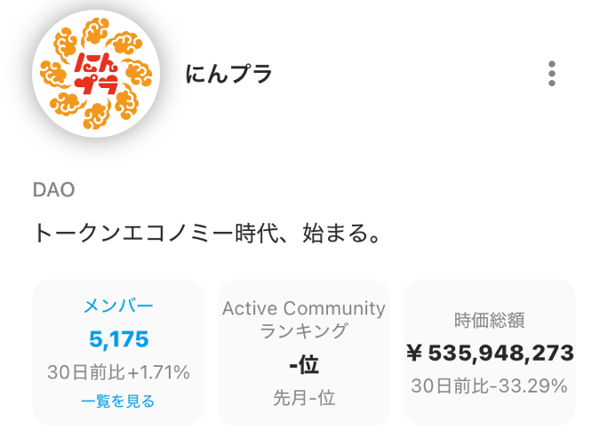Select the メンバー heading in the member card
600x437 pixels.
(118, 306)
